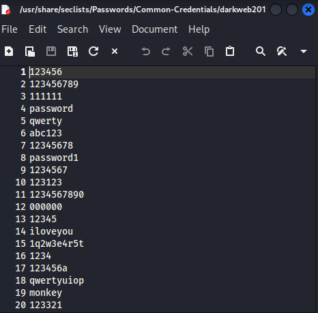Image resolution: width=318 pixels, height=313 pixels.
Task: Click the Copy icon in the toolbar
Action: point(209,51)
